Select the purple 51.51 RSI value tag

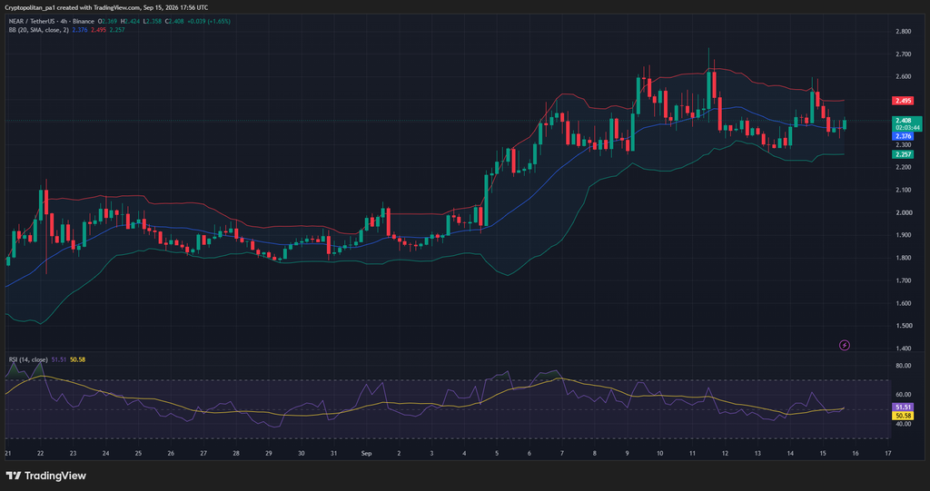(904, 408)
